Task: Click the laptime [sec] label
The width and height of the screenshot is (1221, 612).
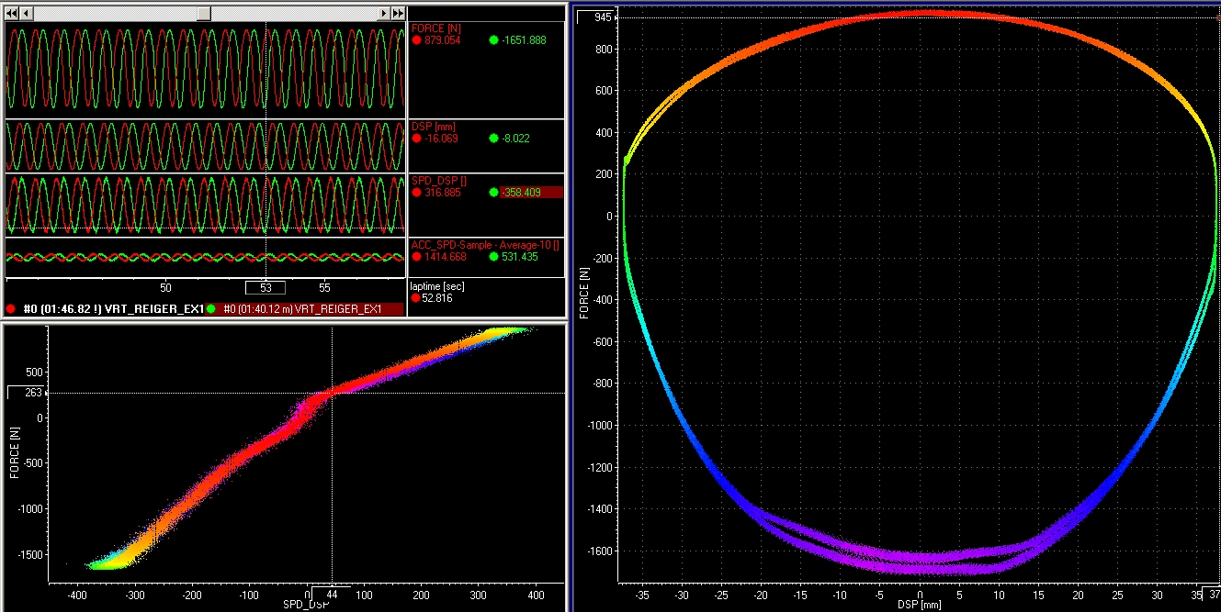Action: (x=436, y=286)
